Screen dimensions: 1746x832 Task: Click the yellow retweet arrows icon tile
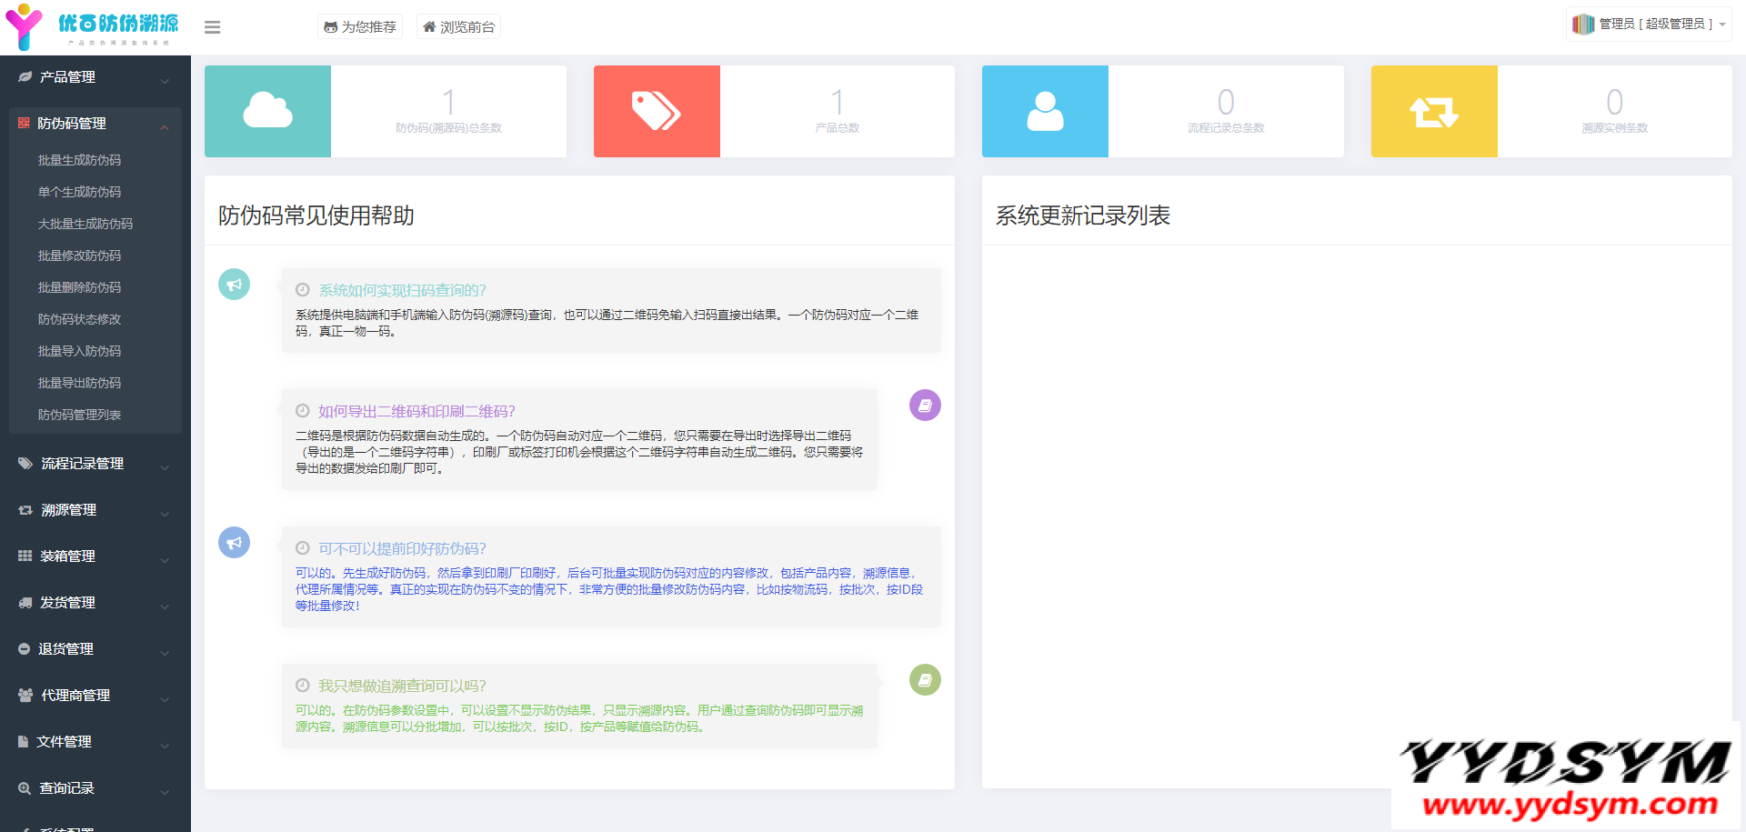(x=1434, y=111)
